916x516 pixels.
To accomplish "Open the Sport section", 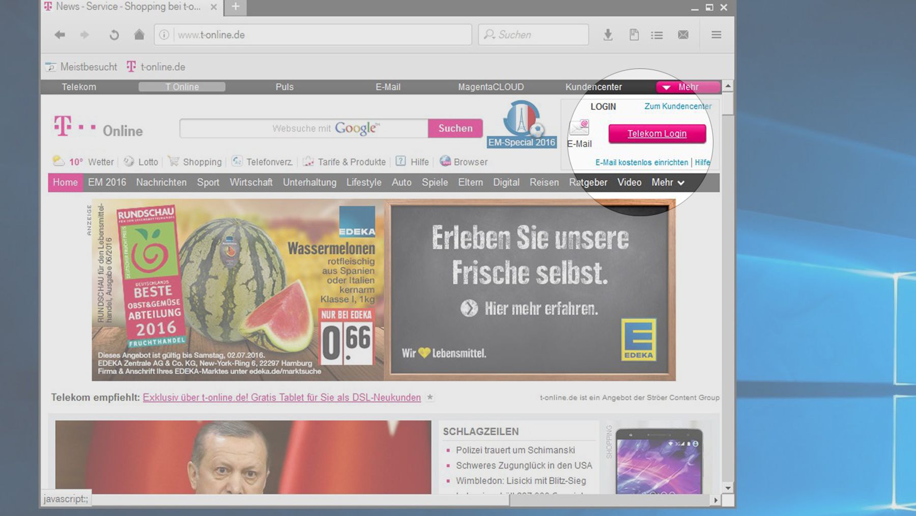I will 208,183.
